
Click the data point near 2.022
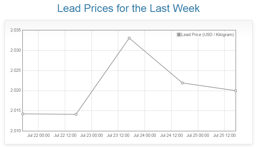click(x=182, y=83)
